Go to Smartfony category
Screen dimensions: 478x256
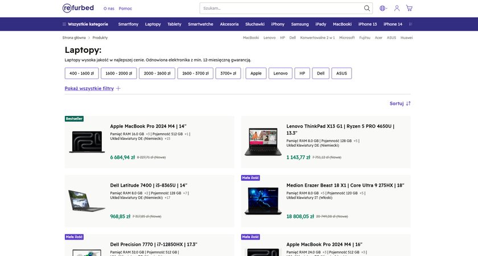[x=128, y=24]
